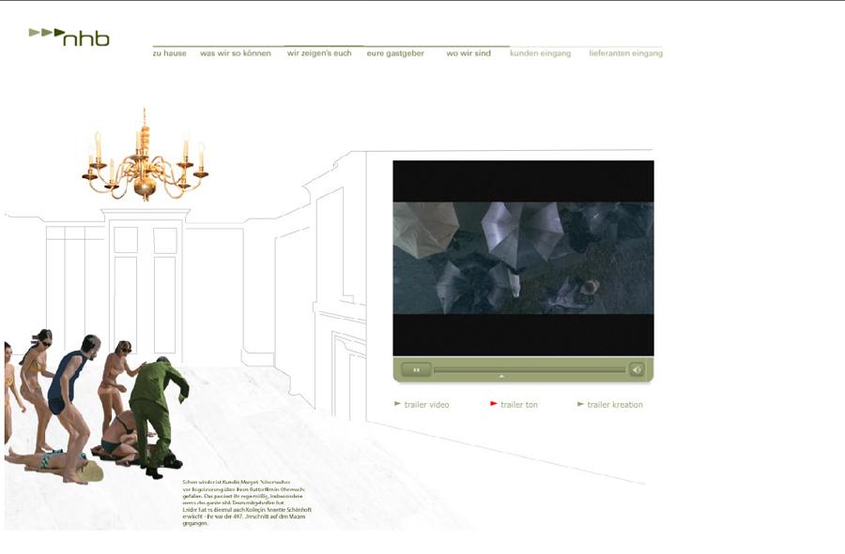
Task: Navigate to wo wir sind
Action: (x=469, y=53)
